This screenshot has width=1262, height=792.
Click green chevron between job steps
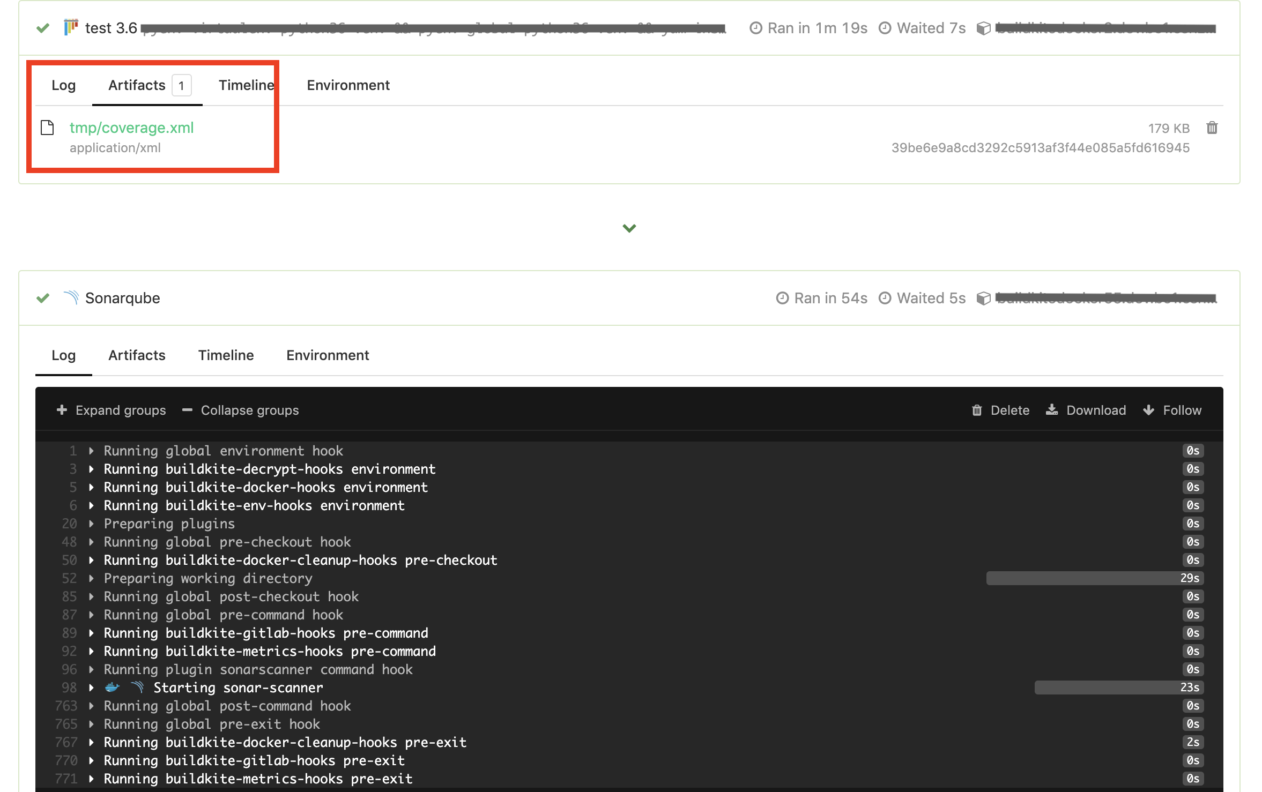click(x=629, y=228)
